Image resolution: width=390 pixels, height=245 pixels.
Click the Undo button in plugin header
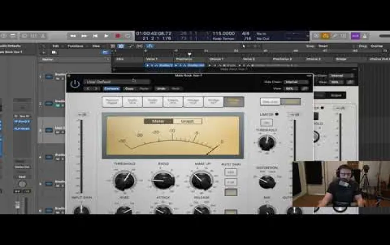point(161,89)
